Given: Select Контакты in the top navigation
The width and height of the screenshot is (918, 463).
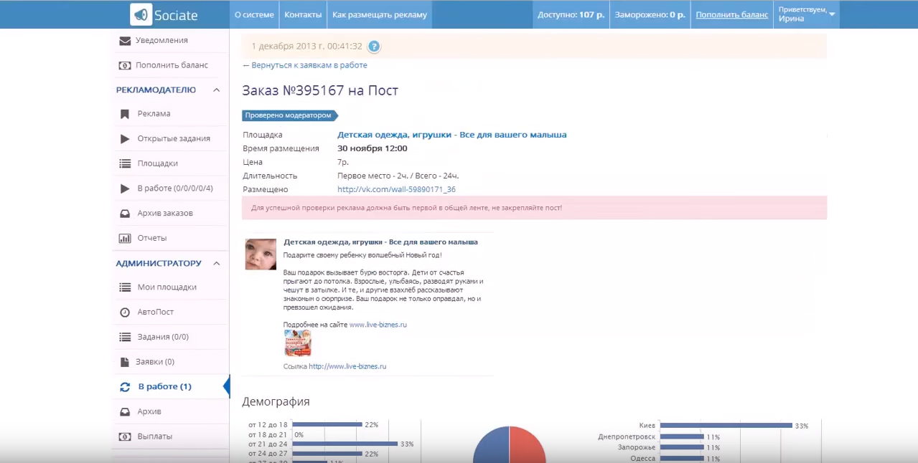Looking at the screenshot, I should pyautogui.click(x=303, y=14).
